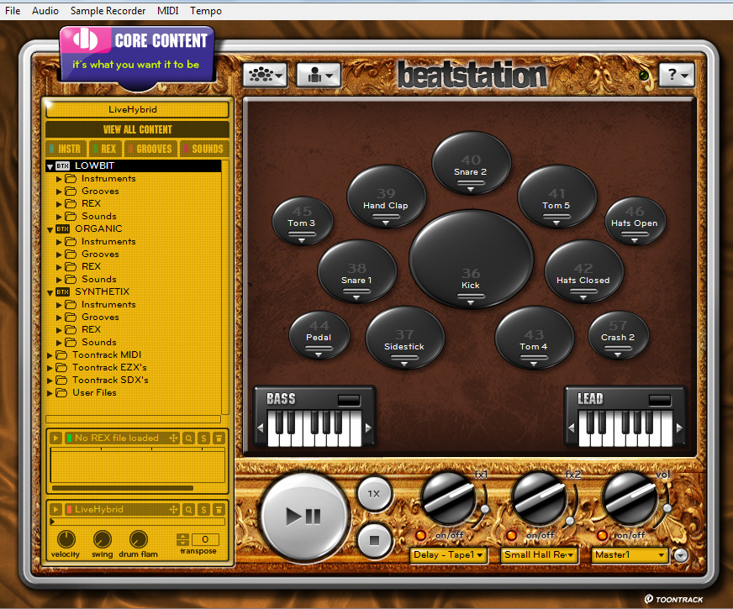Image resolution: width=733 pixels, height=609 pixels.
Task: Click the magnifier icon in the REX player
Action: pyautogui.click(x=188, y=438)
